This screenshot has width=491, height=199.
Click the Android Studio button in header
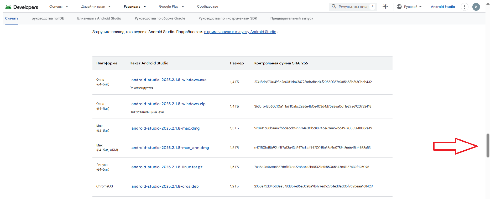tap(443, 7)
